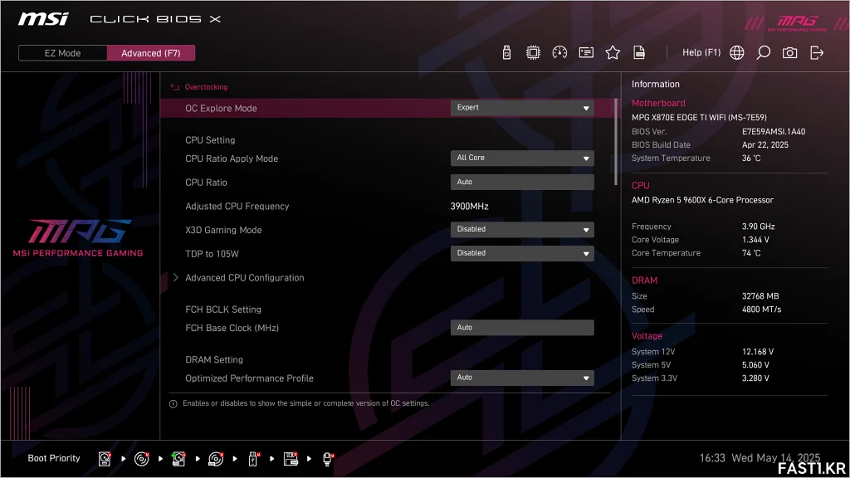Click the CPU chip icon in top toolbar
The image size is (850, 478).
[533, 52]
